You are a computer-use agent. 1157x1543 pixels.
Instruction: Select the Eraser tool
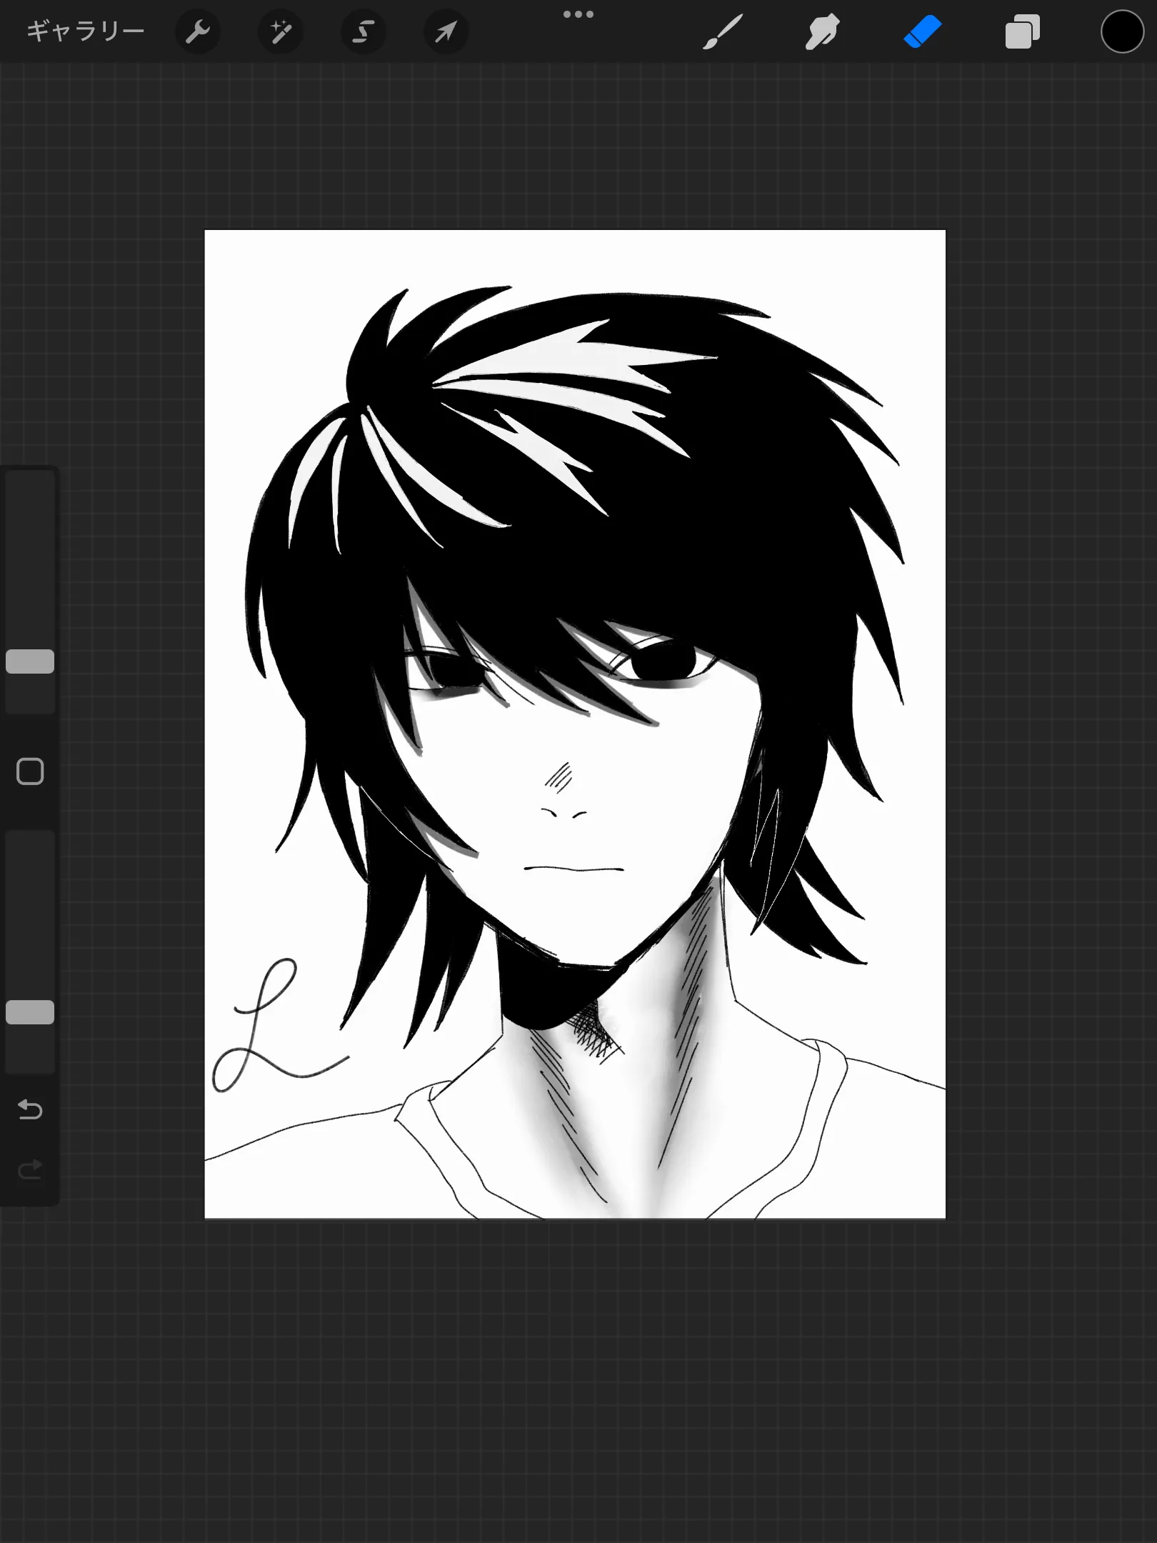(922, 32)
